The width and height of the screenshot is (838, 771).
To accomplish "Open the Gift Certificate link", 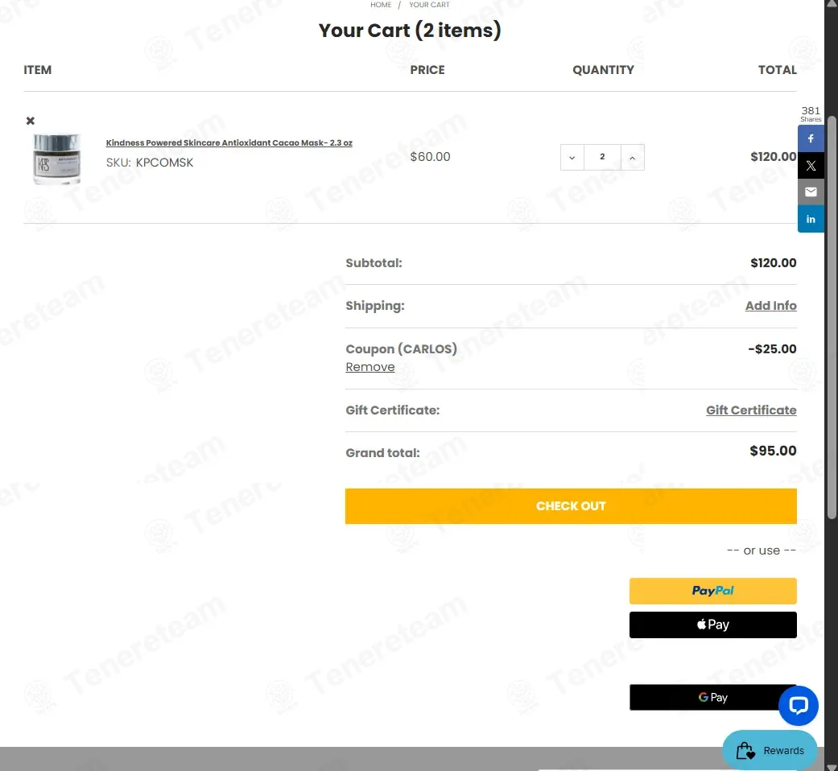I will click(751, 410).
